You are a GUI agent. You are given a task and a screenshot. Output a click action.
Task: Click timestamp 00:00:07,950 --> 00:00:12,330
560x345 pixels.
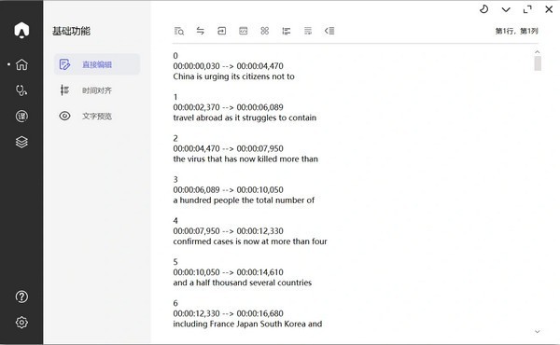229,231
